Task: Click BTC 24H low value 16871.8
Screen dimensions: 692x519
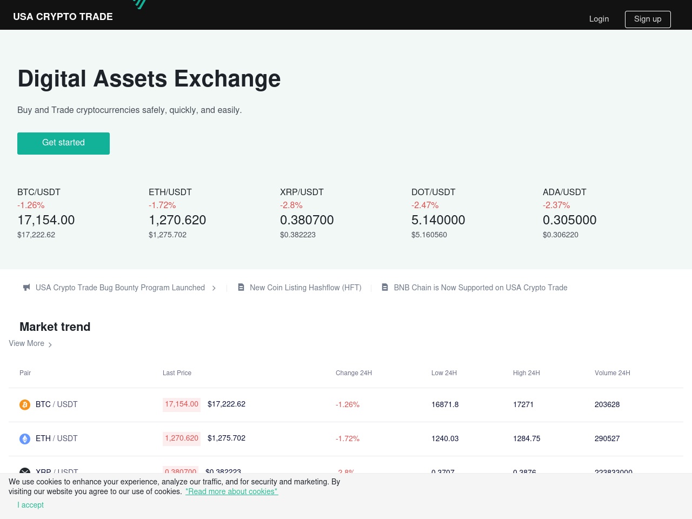Action: click(445, 404)
